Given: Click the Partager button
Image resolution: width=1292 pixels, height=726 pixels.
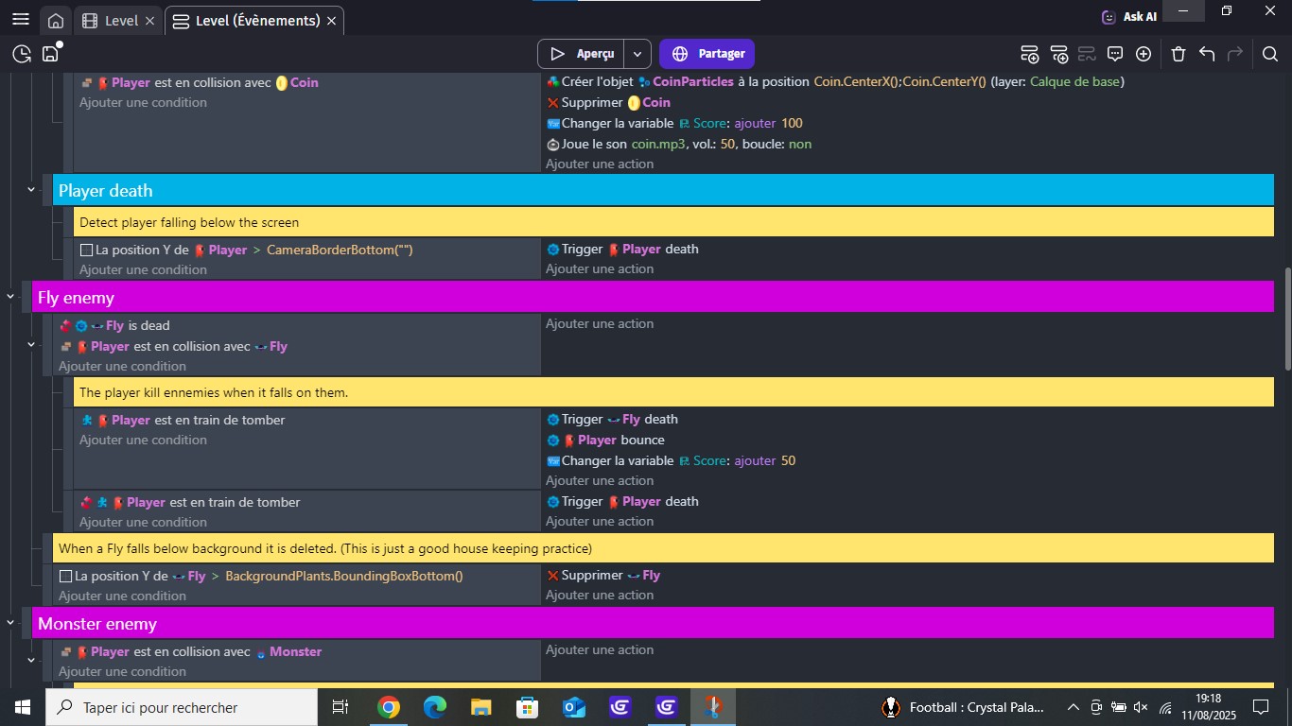Looking at the screenshot, I should pos(707,54).
